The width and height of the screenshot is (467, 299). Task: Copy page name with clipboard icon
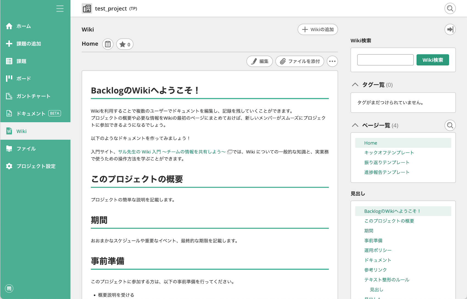(108, 44)
